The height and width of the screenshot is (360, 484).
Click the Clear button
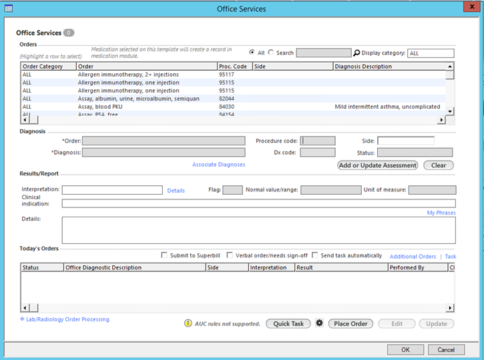click(439, 165)
